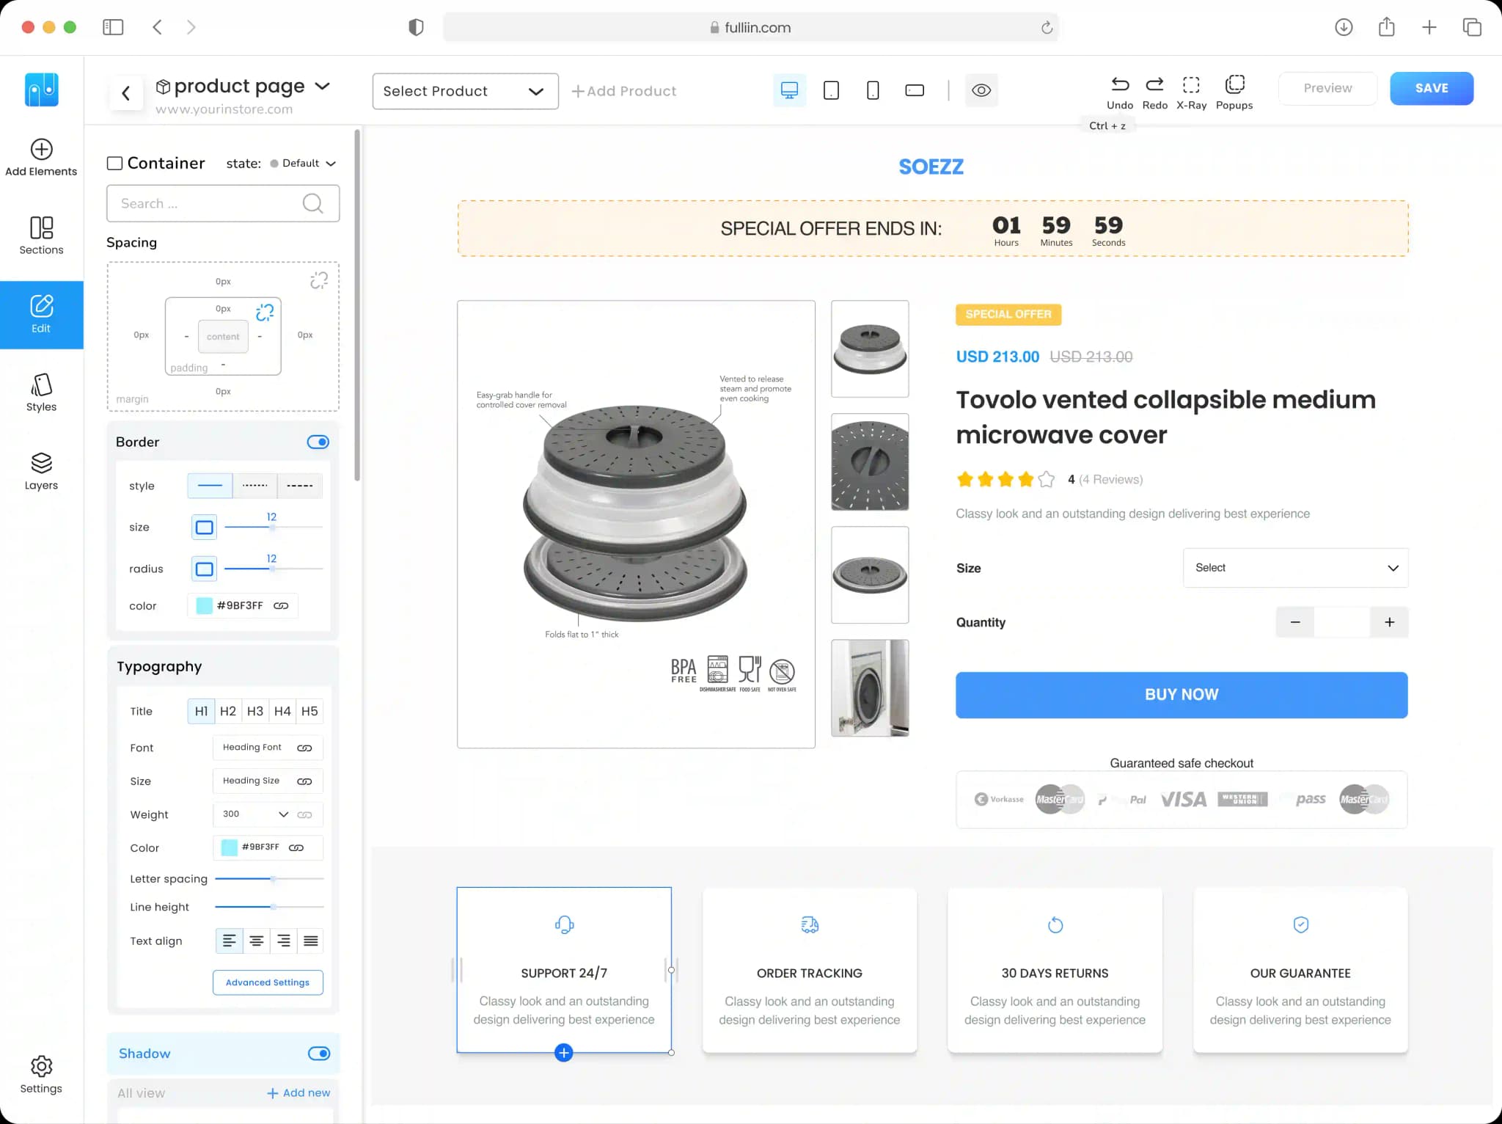Viewport: 1502px width, 1124px height.
Task: Click the element Search input field
Action: tap(223, 203)
